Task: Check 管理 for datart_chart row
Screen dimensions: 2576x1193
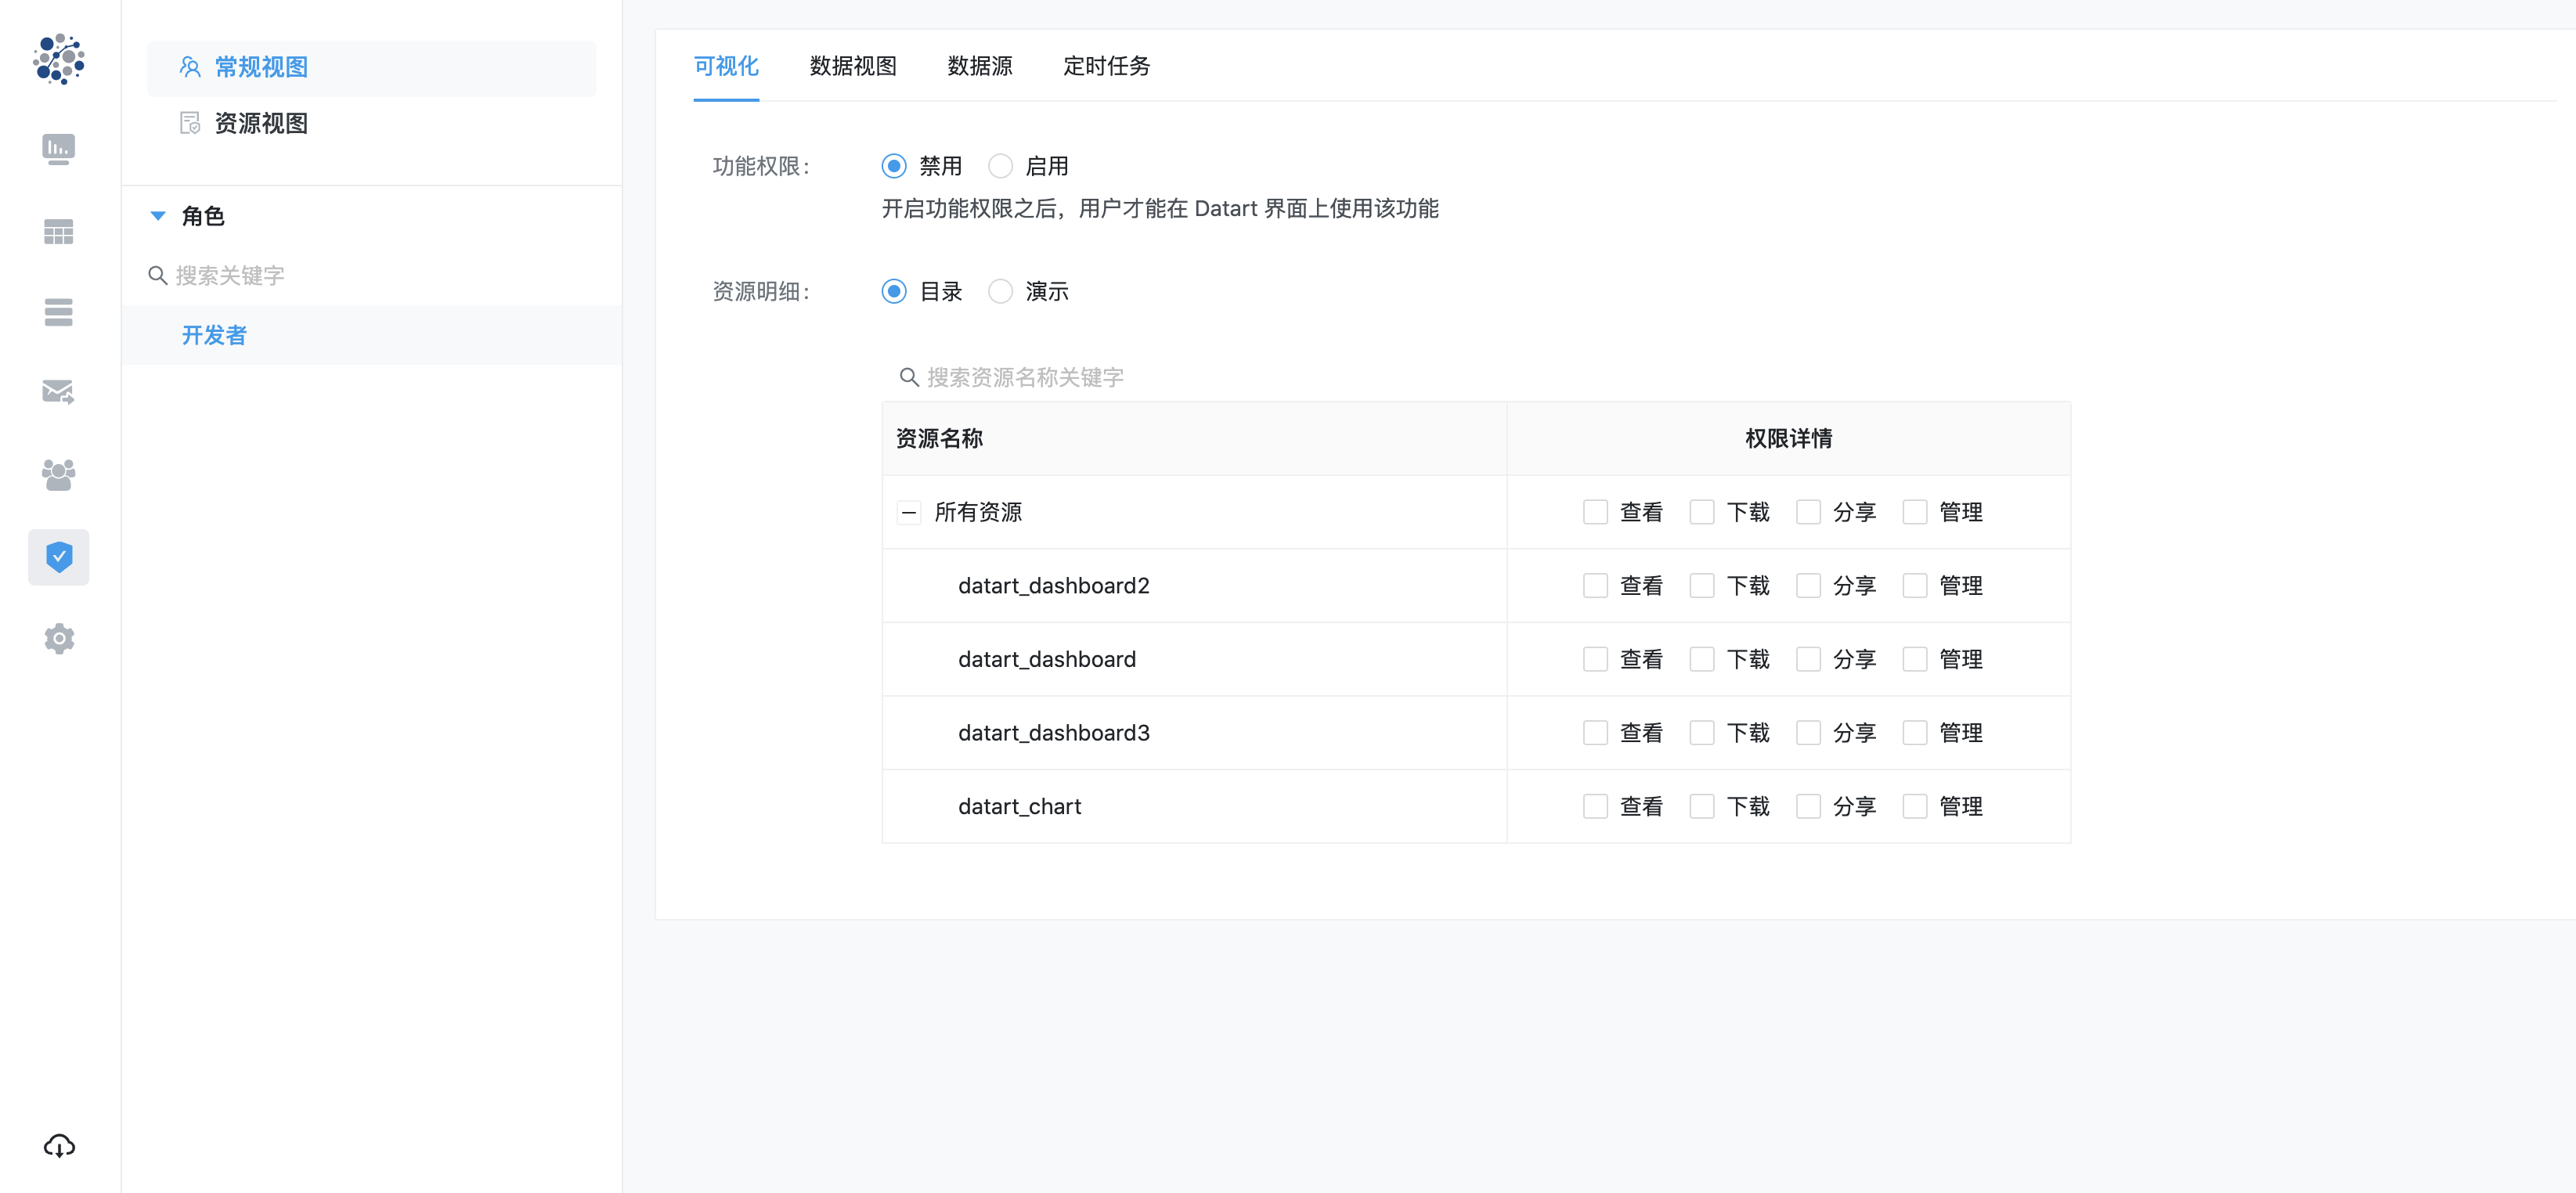Action: pos(1914,806)
